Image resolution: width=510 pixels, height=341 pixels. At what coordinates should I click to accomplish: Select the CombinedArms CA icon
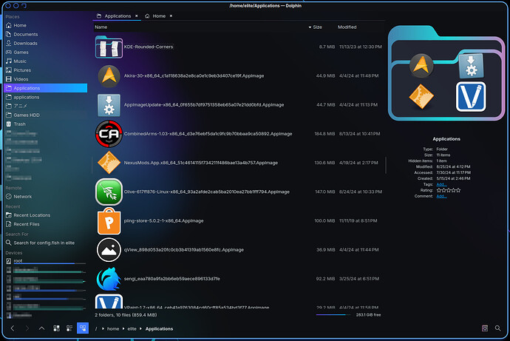click(109, 134)
